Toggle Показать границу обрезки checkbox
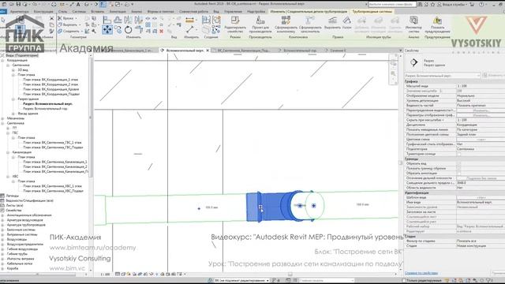 pos(458,168)
